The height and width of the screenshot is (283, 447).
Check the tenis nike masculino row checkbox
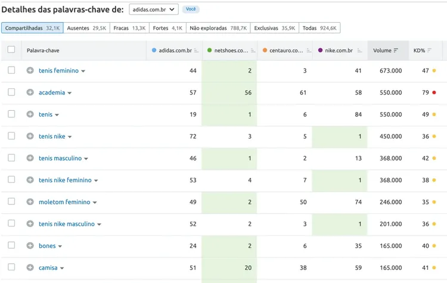click(x=11, y=223)
